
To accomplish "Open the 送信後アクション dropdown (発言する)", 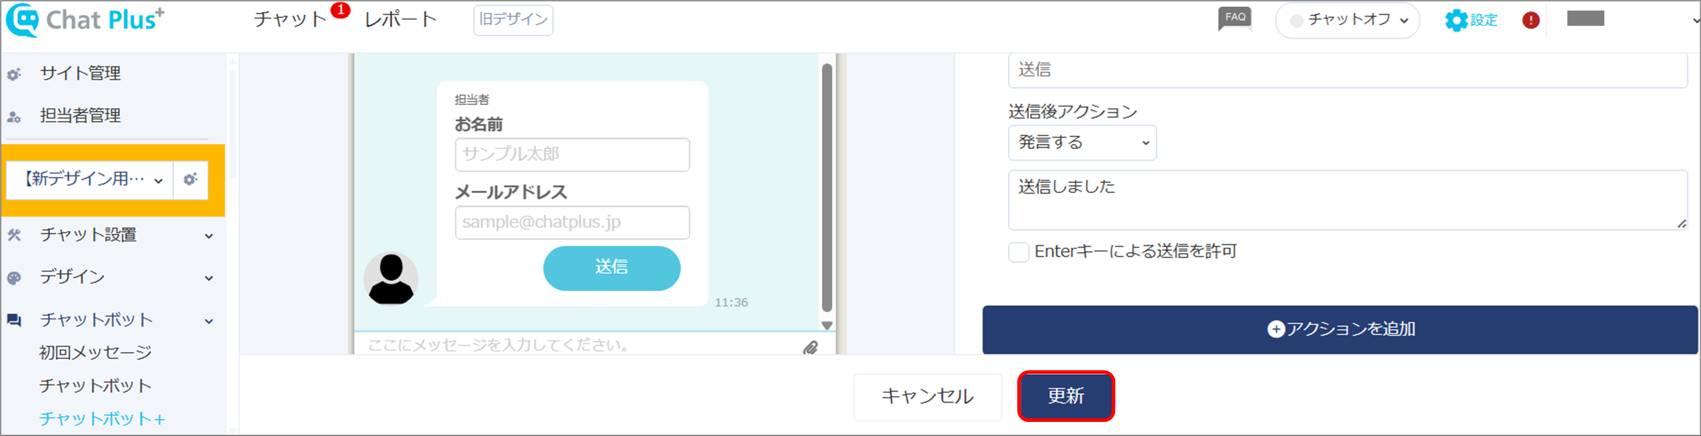I will click(x=1082, y=143).
